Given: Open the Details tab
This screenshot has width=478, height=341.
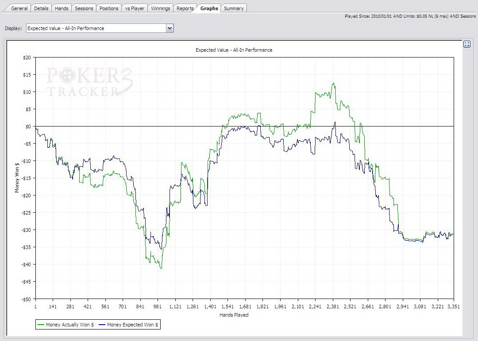Looking at the screenshot, I should click(41, 8).
